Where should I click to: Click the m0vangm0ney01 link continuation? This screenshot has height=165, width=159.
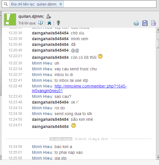pyautogui.click(x=47, y=91)
